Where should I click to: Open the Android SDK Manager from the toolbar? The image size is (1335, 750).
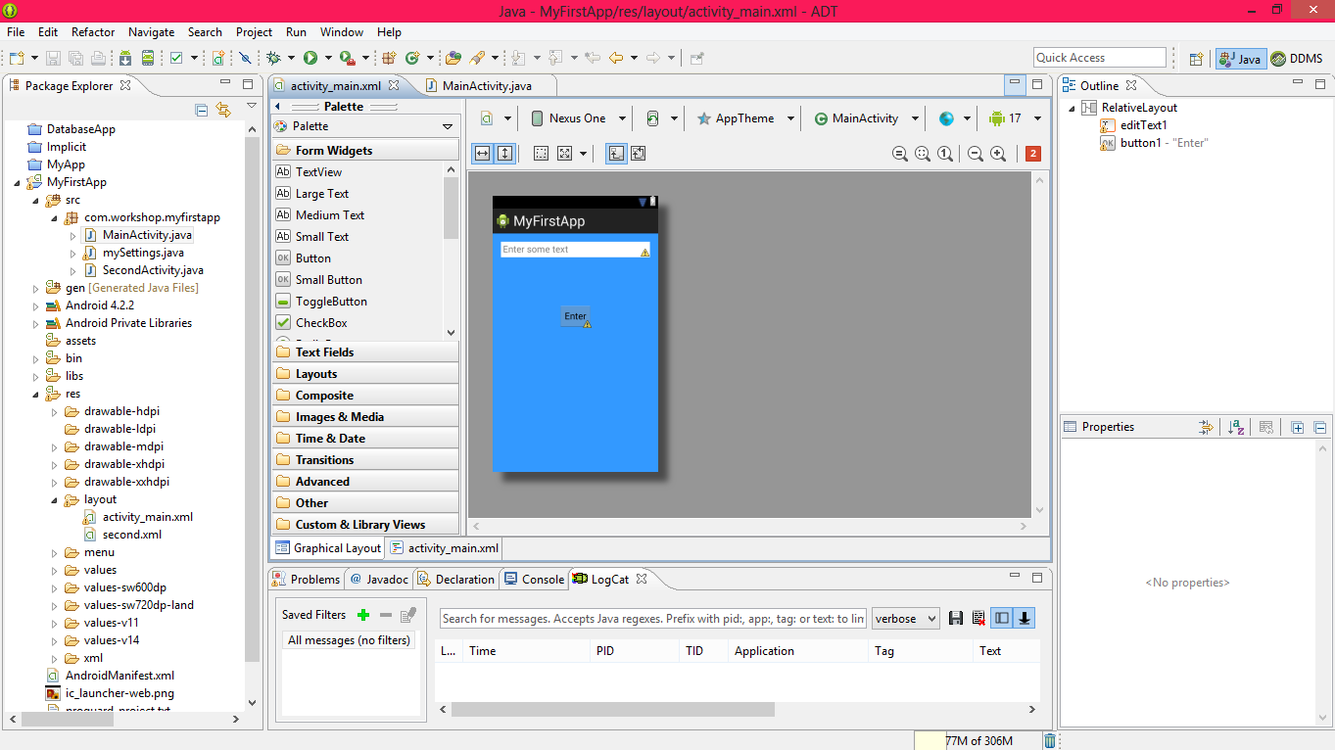[125, 56]
